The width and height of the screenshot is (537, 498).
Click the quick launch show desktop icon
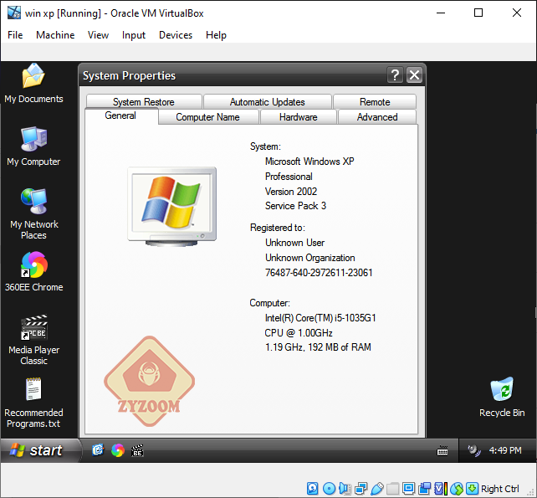pos(98,450)
